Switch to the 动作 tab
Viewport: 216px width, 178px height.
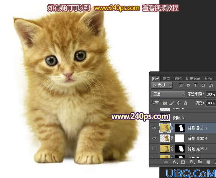tap(208, 79)
